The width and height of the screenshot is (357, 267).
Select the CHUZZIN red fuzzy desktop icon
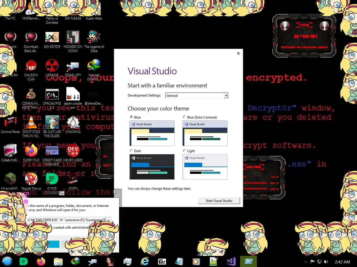(31, 70)
